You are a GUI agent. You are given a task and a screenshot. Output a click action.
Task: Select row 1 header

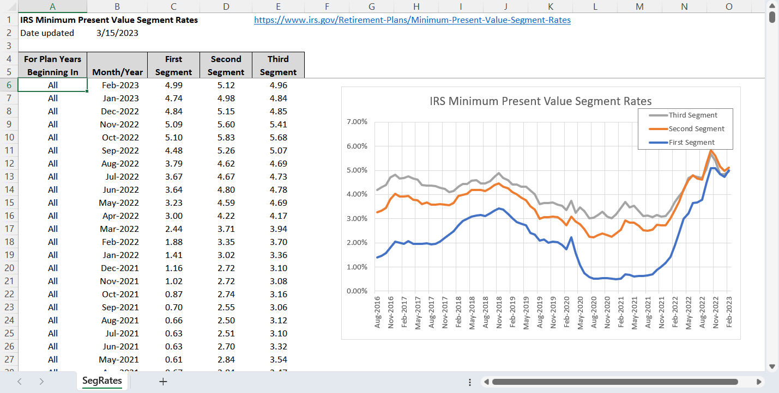9,20
